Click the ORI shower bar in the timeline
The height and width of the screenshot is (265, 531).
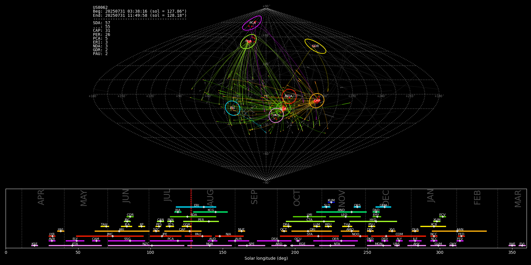click(x=312, y=231)
